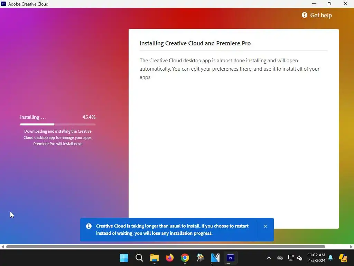The width and height of the screenshot is (354, 266).
Task: Click the info icon in blue banner
Action: tap(89, 226)
